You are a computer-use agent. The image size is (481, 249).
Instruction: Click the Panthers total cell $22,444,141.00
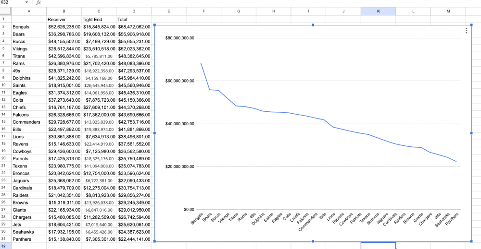[134, 238]
